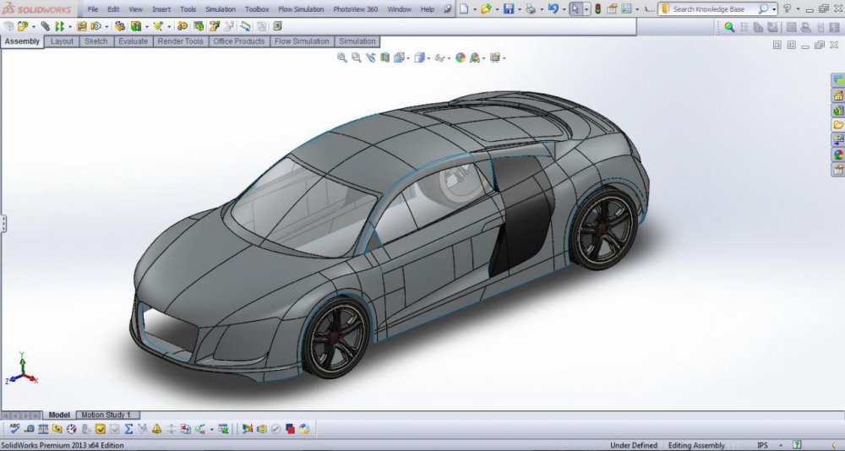Click the Zoom to Fit magnifier icon
Viewport: 845px width, 451px height.
tap(342, 57)
